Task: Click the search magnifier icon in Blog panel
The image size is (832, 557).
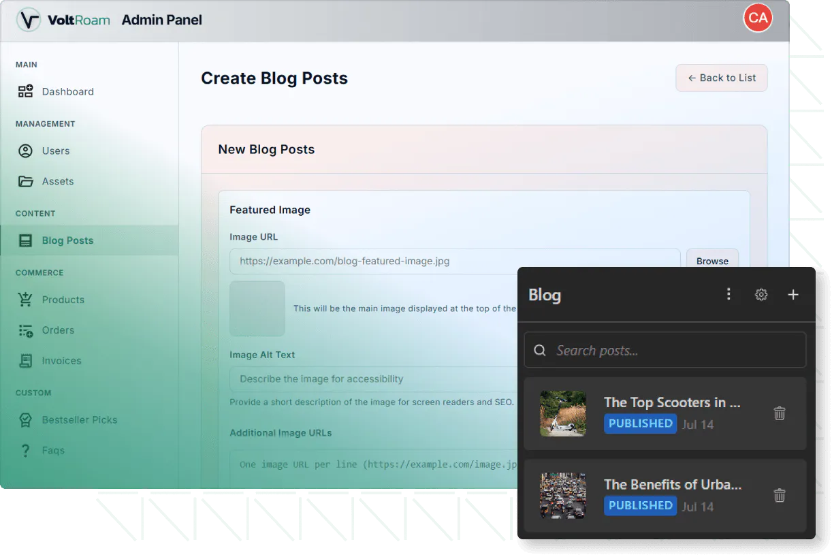Action: pos(540,351)
